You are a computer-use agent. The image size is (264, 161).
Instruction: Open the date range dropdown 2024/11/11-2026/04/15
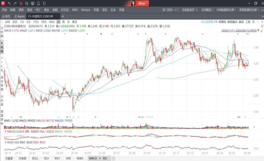239,31
